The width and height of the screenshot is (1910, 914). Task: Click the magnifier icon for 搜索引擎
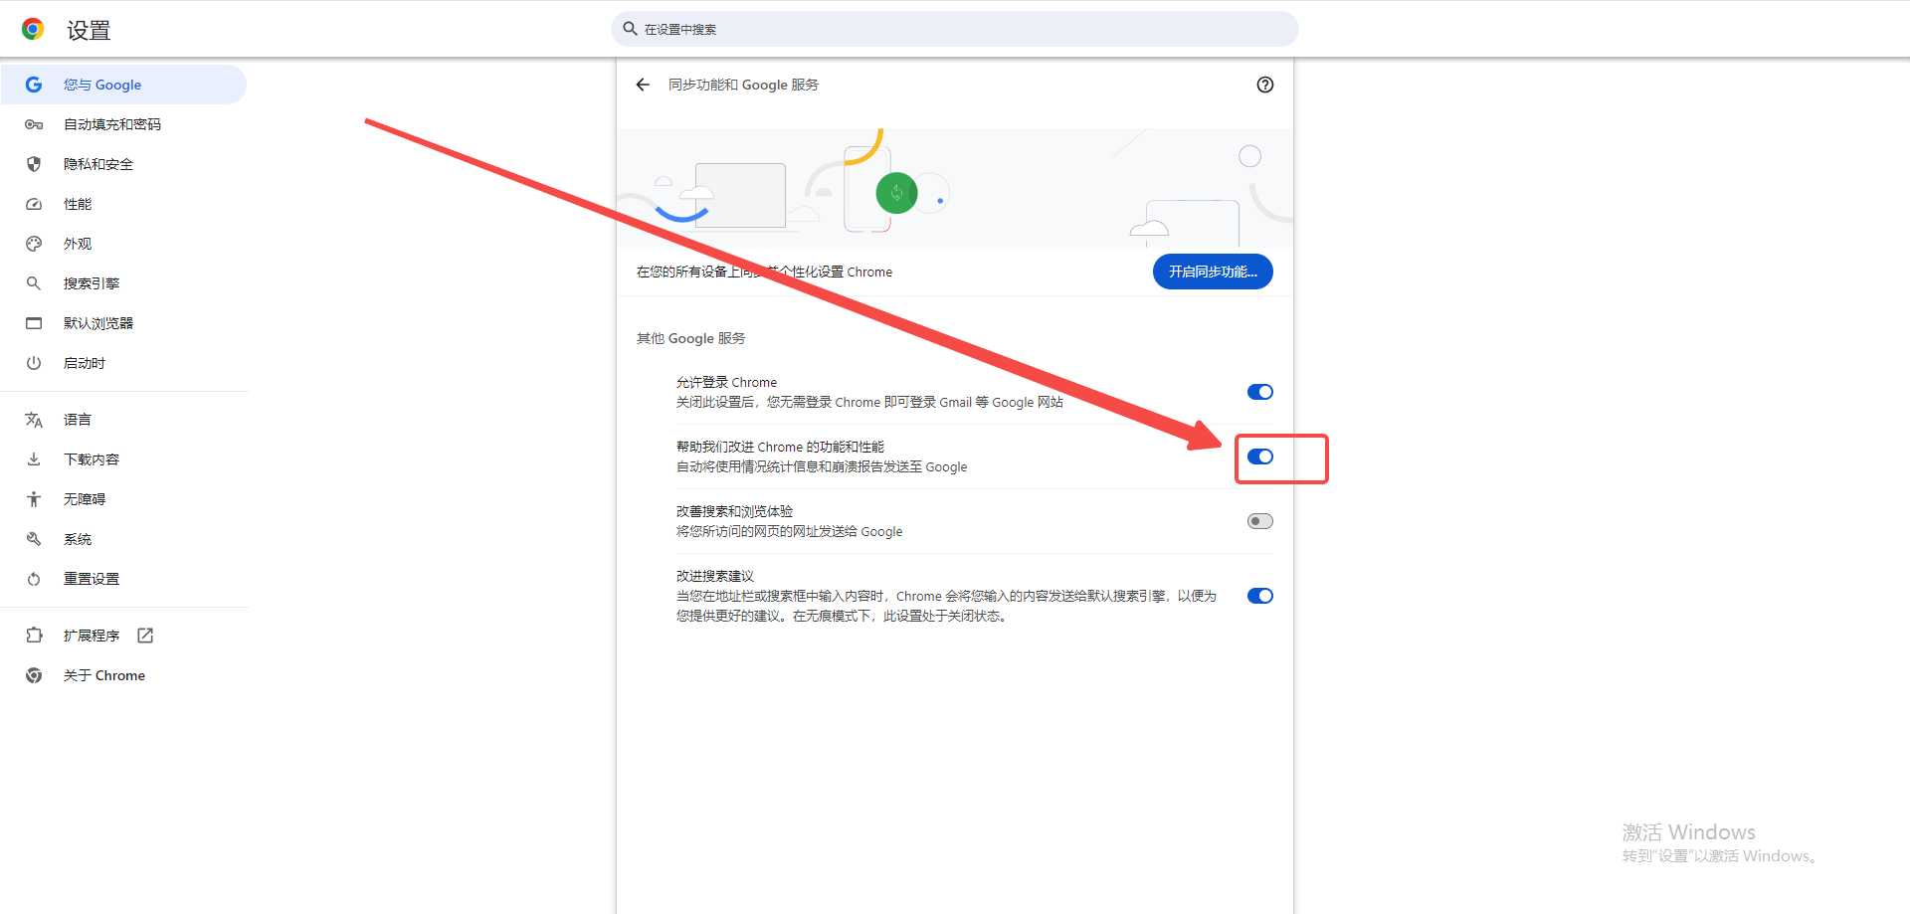pyautogui.click(x=34, y=283)
